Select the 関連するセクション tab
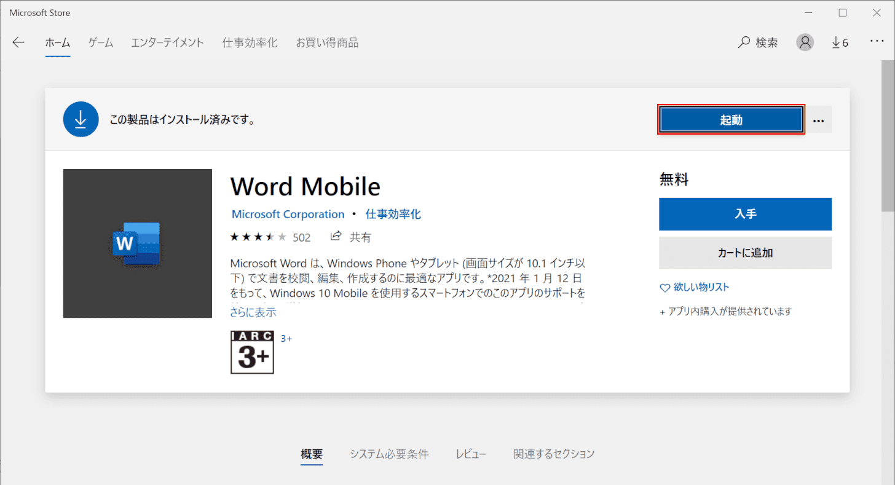Viewport: 895px width, 485px height. [554, 454]
